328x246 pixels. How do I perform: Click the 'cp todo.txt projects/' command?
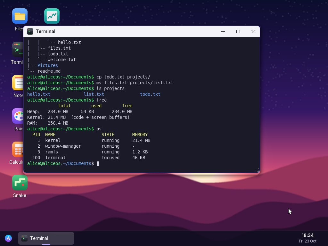coord(123,77)
